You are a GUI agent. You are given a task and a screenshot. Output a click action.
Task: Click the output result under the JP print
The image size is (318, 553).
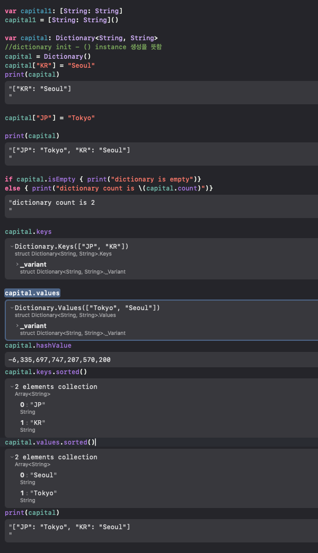coord(161,154)
